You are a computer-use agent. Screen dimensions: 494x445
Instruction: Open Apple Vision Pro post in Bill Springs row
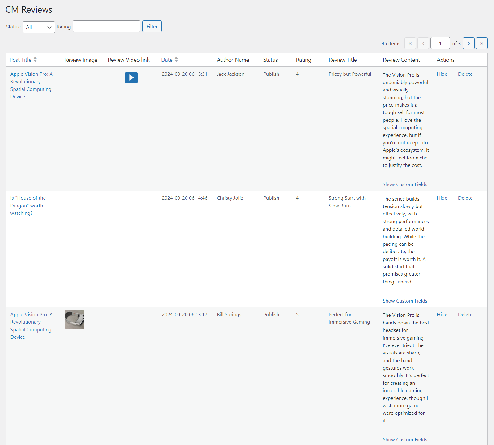(31, 326)
